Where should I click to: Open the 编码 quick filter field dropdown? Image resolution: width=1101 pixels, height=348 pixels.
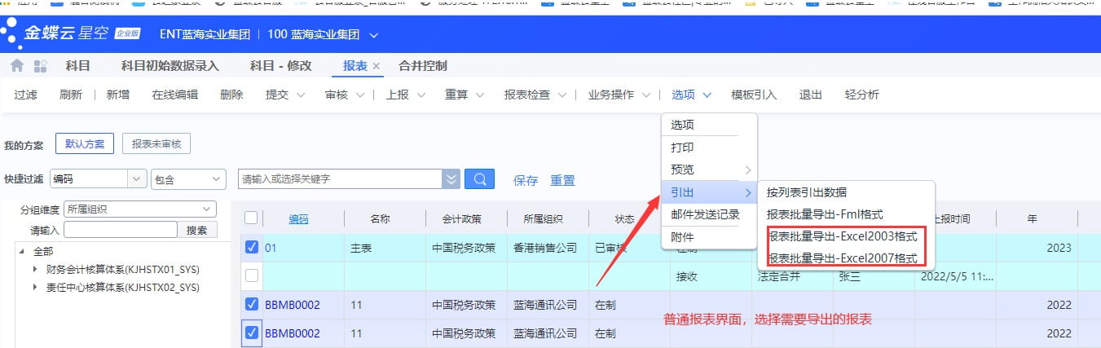pos(135,179)
